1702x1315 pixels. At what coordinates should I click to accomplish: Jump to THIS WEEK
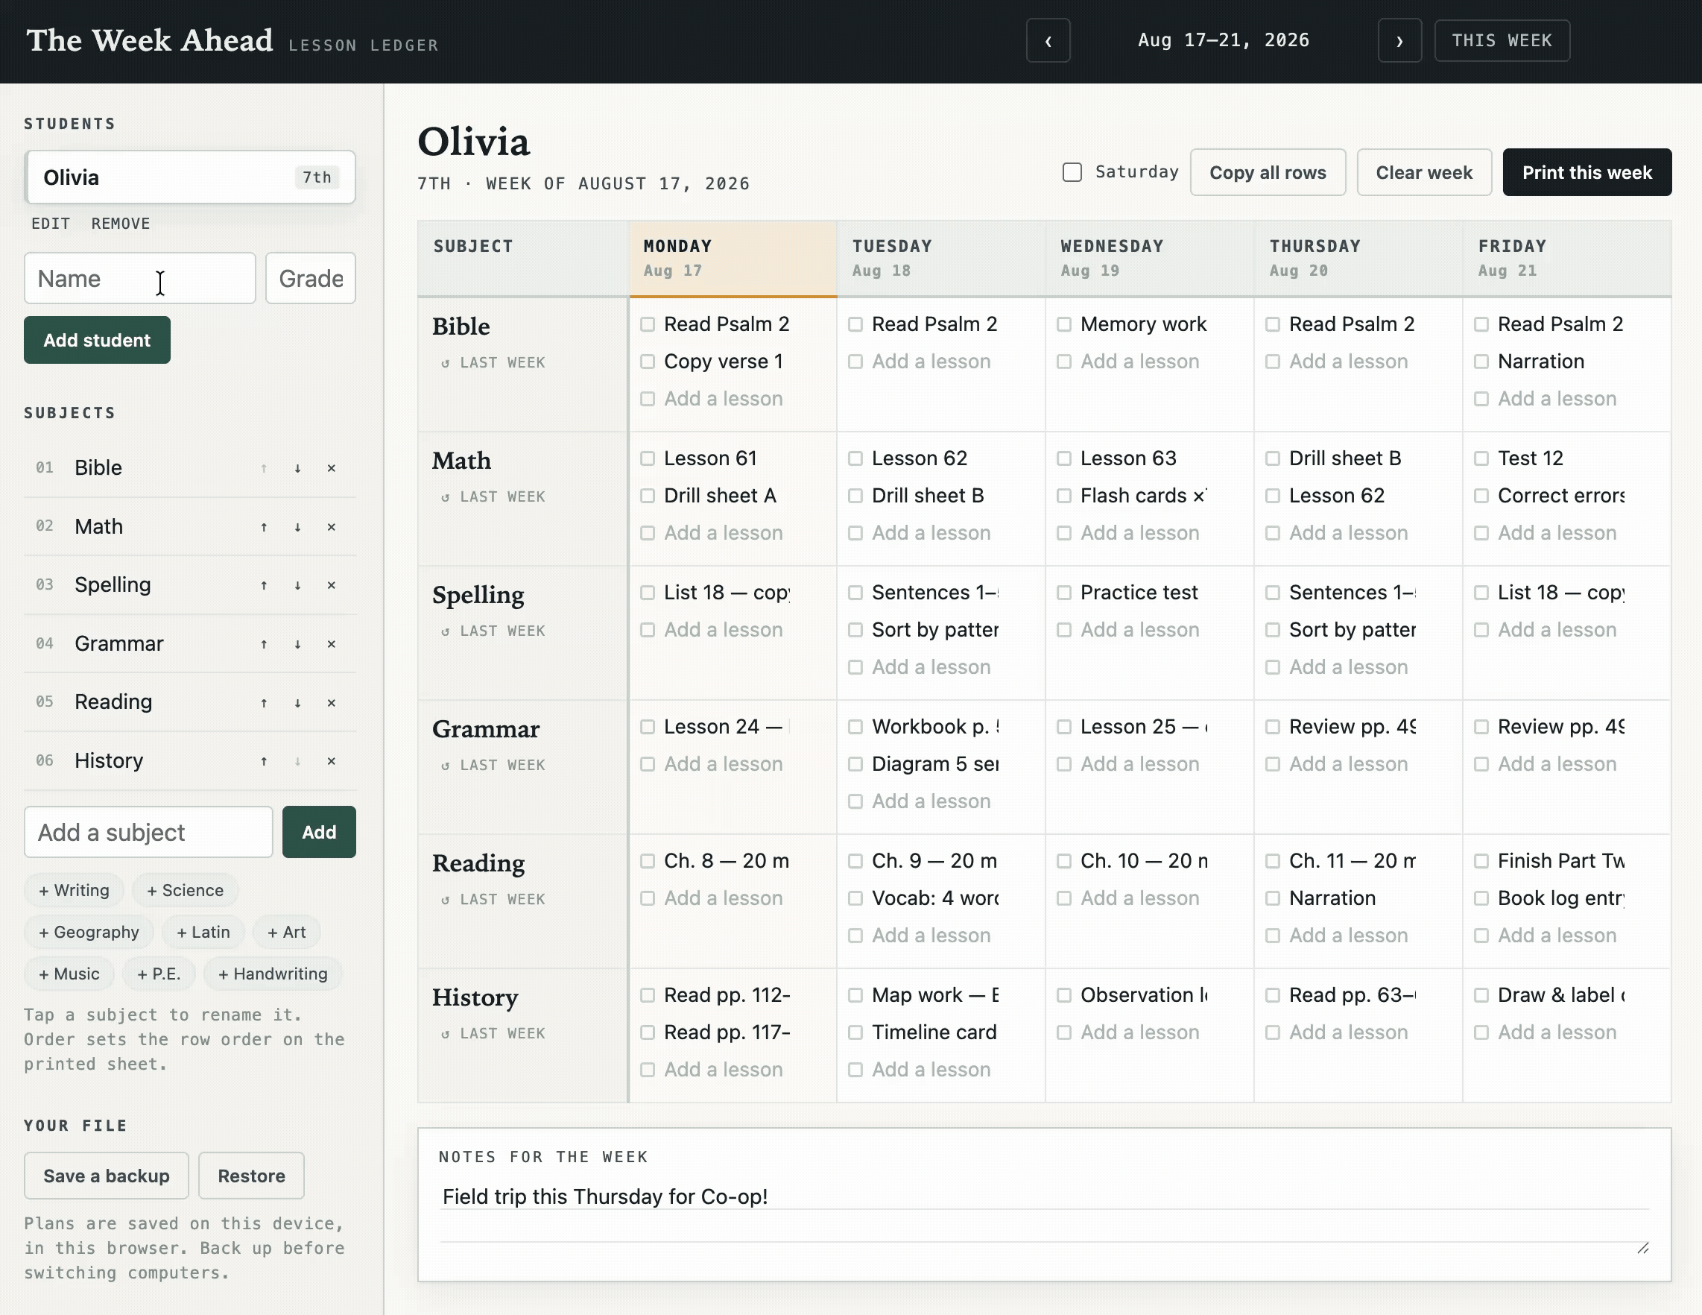[1502, 40]
